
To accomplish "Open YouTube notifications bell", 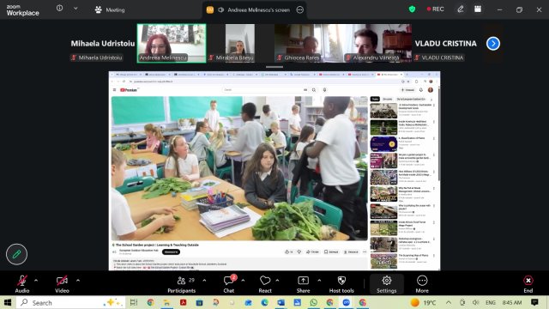I will (421, 90).
